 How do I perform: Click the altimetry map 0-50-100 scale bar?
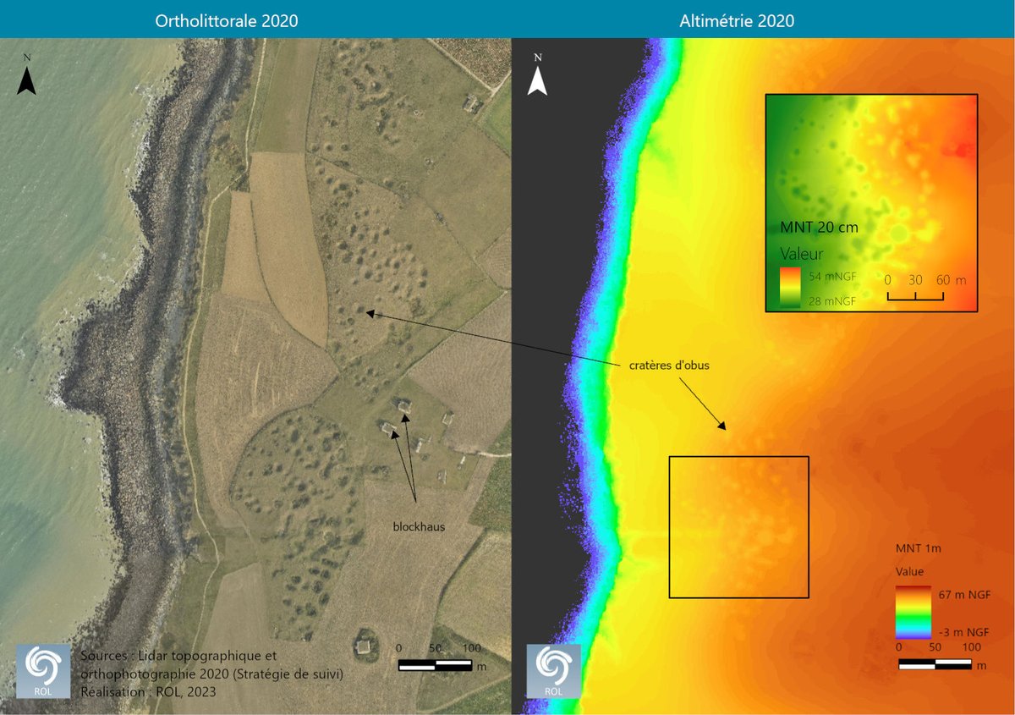point(935,664)
